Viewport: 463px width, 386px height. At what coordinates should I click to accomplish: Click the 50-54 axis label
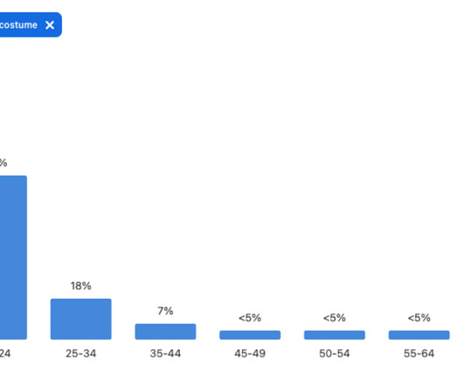pos(335,354)
